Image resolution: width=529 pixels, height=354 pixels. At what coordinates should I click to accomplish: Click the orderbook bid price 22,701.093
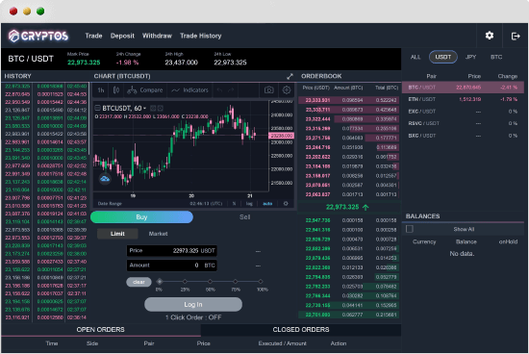click(x=317, y=315)
